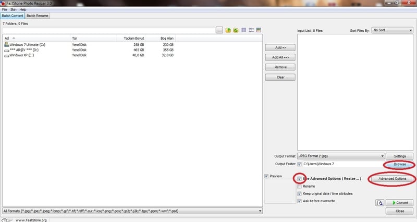This screenshot has height=222, width=417.
Task: Click the Add All ==> button
Action: click(280, 57)
